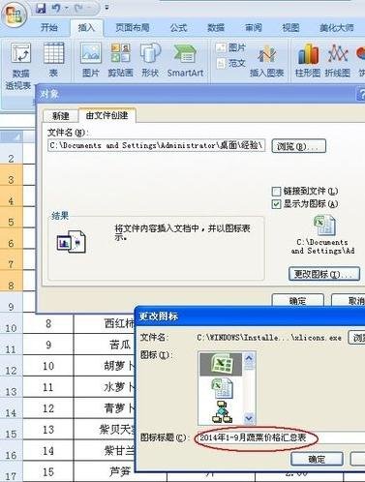Image resolution: width=365 pixels, height=482 pixels.
Task: Click the cell with number 13
Action: coord(48,430)
